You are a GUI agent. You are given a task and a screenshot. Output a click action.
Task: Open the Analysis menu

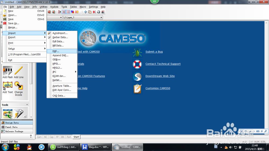point(54,7)
